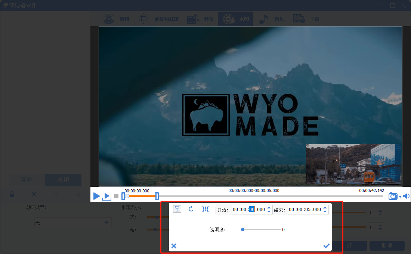Decrease start time with down arrow
This screenshot has height=254, width=411.
(x=269, y=211)
